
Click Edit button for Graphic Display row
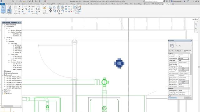pyautogui.click(x=183, y=70)
